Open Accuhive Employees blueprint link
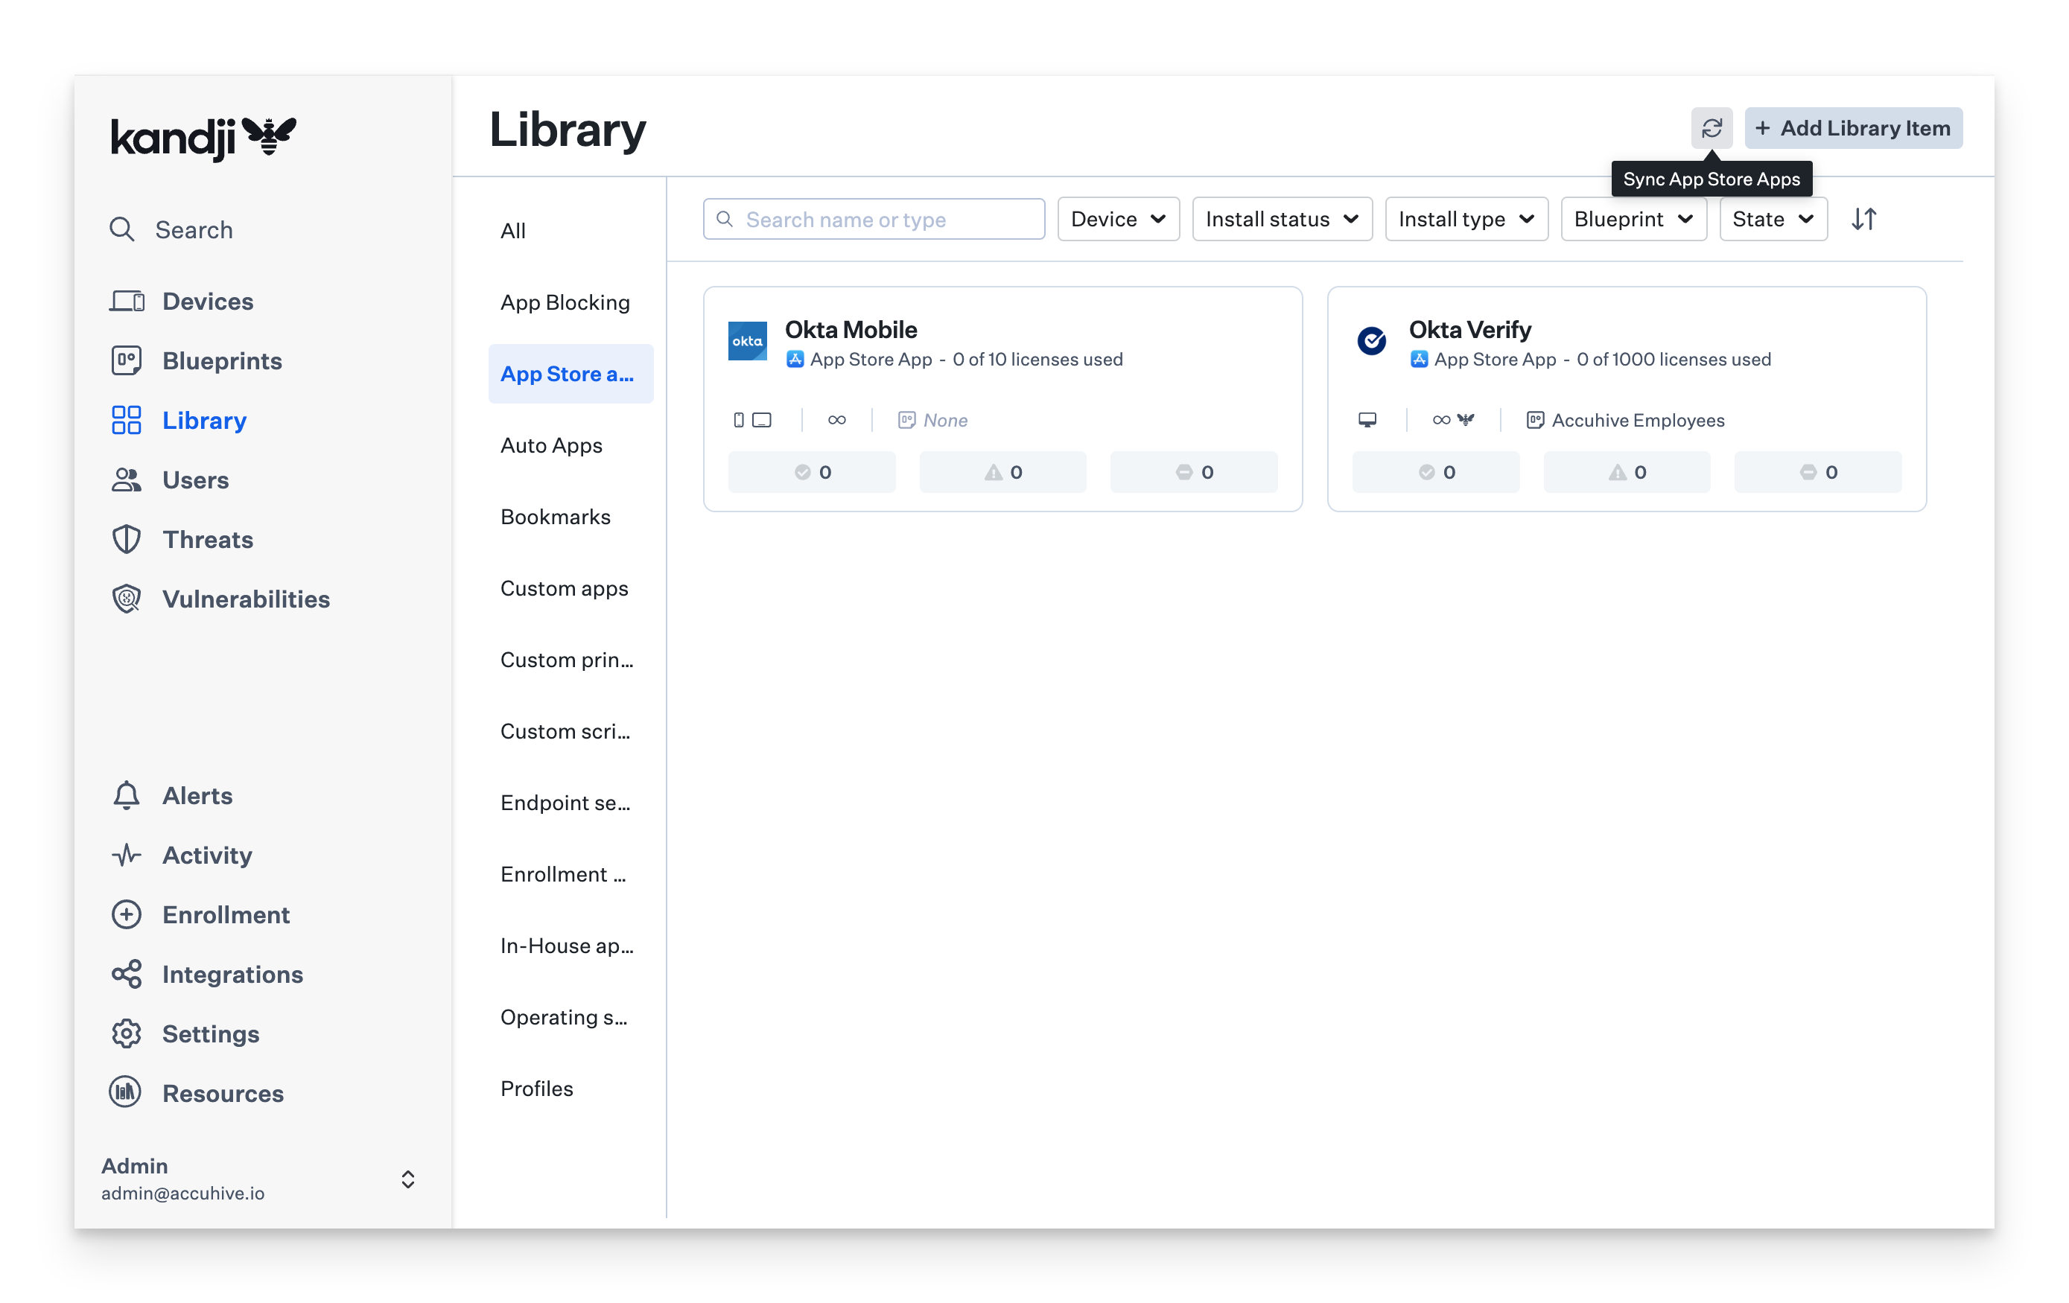Image resolution: width=2069 pixels, height=1303 pixels. pyautogui.click(x=1637, y=420)
